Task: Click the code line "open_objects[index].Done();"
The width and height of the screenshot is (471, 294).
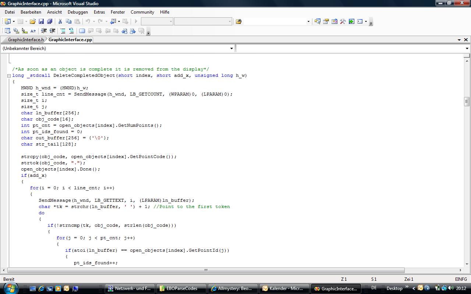Action: click(60, 169)
